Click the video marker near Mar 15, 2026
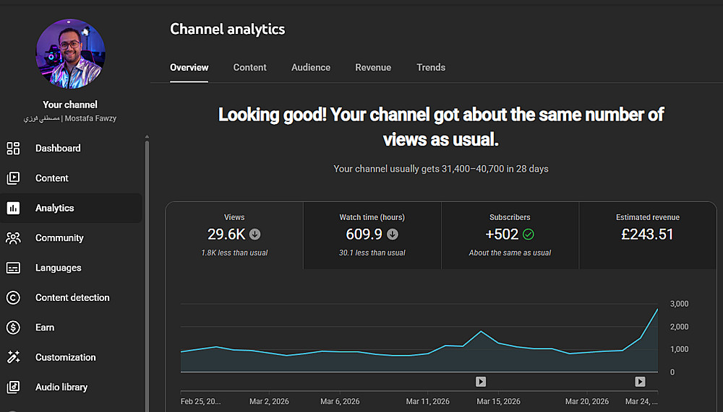This screenshot has height=412, width=723. (x=481, y=382)
